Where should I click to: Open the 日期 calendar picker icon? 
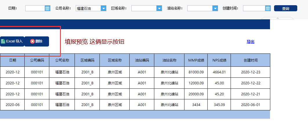48,8
